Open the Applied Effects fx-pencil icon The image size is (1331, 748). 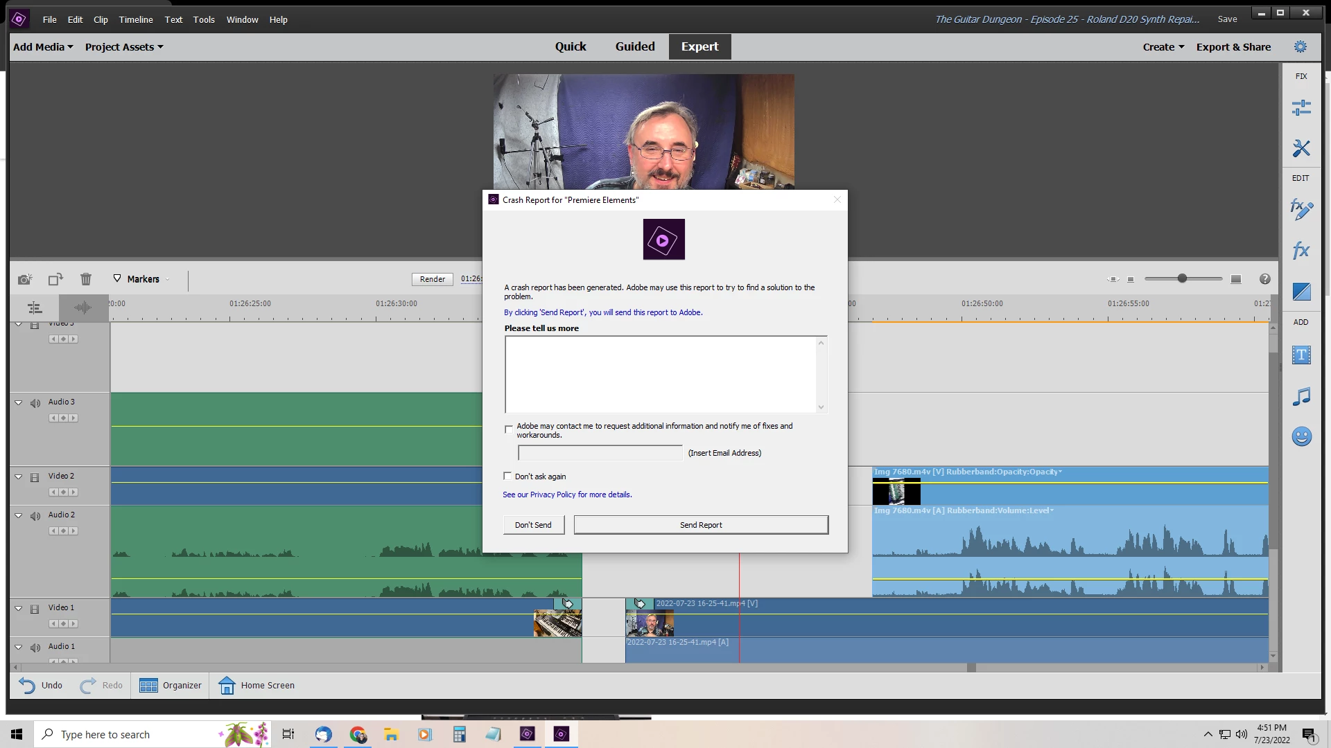coord(1300,209)
